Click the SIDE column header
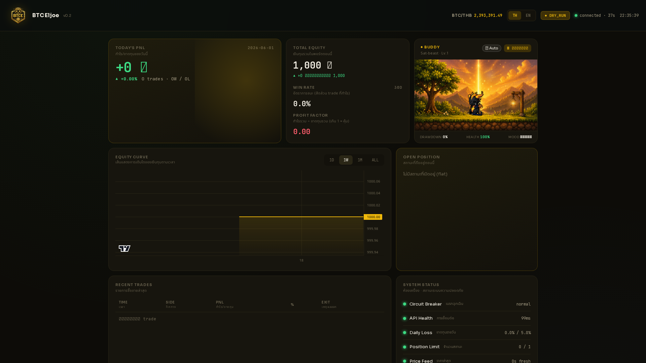Image resolution: width=646 pixels, height=363 pixels. [x=170, y=302]
